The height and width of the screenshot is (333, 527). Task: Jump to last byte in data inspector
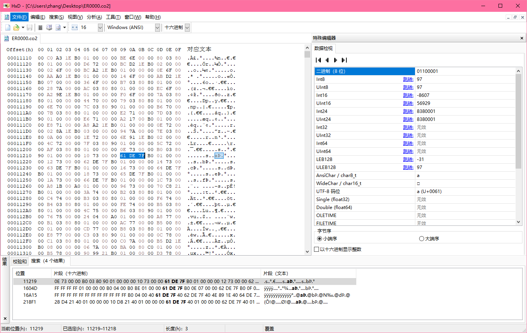click(x=344, y=60)
